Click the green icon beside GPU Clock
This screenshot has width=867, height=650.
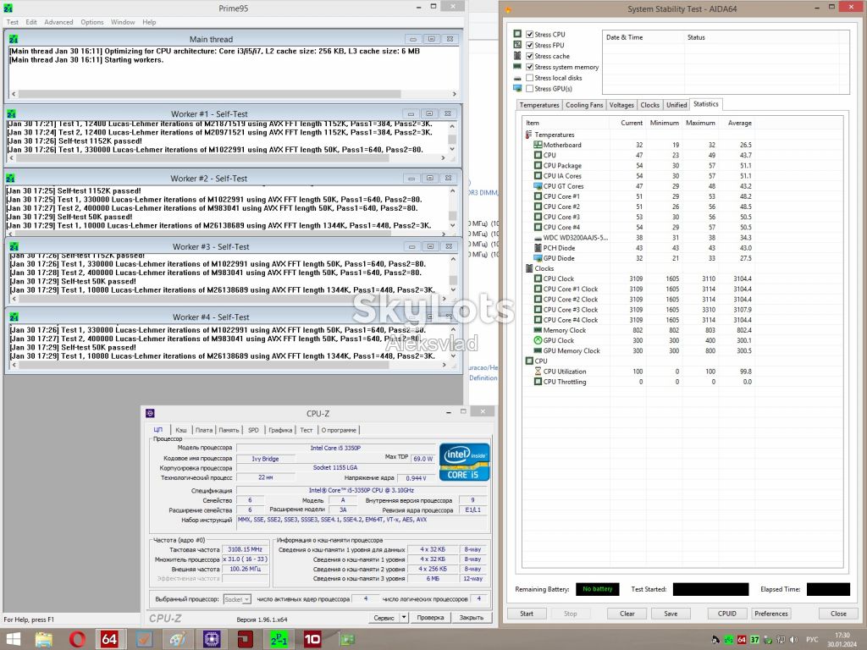coord(538,340)
